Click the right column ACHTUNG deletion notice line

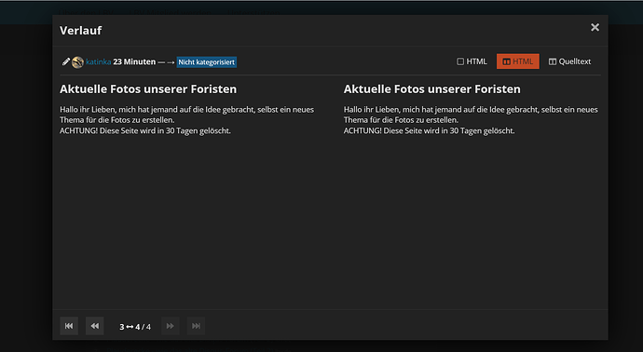[x=429, y=130]
